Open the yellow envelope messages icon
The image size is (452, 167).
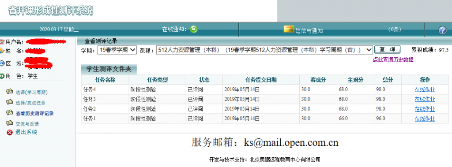pyautogui.click(x=289, y=29)
